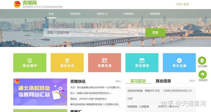The image size is (211, 112).
Task: Click the green shield 防诈提醒 icon
Action: (x=202, y=61)
